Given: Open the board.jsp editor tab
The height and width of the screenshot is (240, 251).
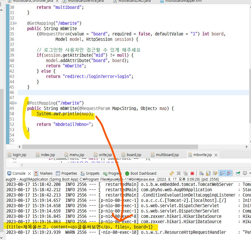Looking at the screenshot, I should [x=132, y=155].
